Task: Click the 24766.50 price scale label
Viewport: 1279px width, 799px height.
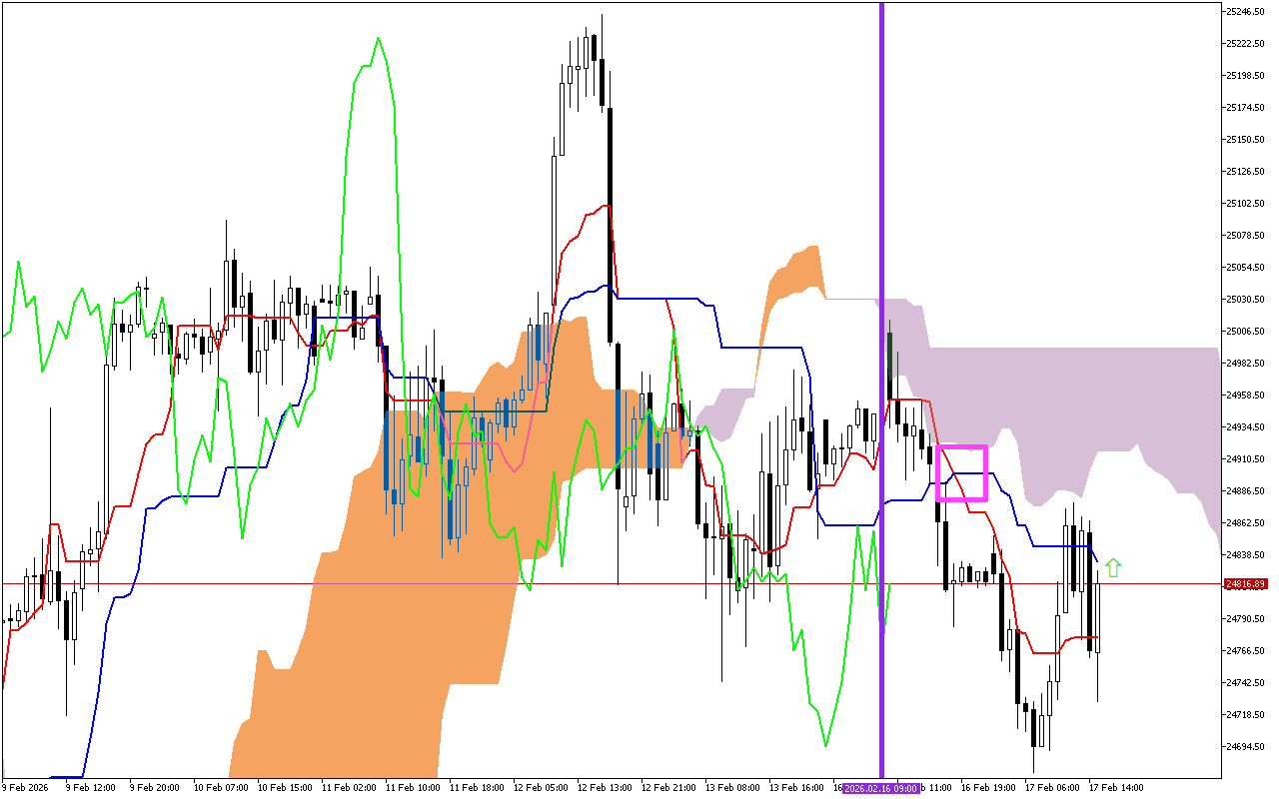Action: point(1247,651)
